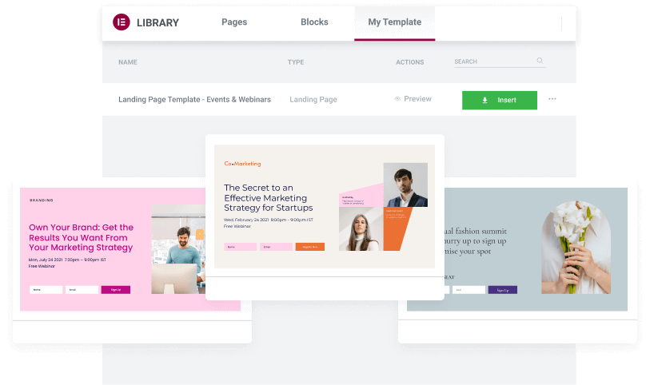This screenshot has width=650, height=385.
Task: Click the magenta Sign Up button
Action: click(115, 289)
